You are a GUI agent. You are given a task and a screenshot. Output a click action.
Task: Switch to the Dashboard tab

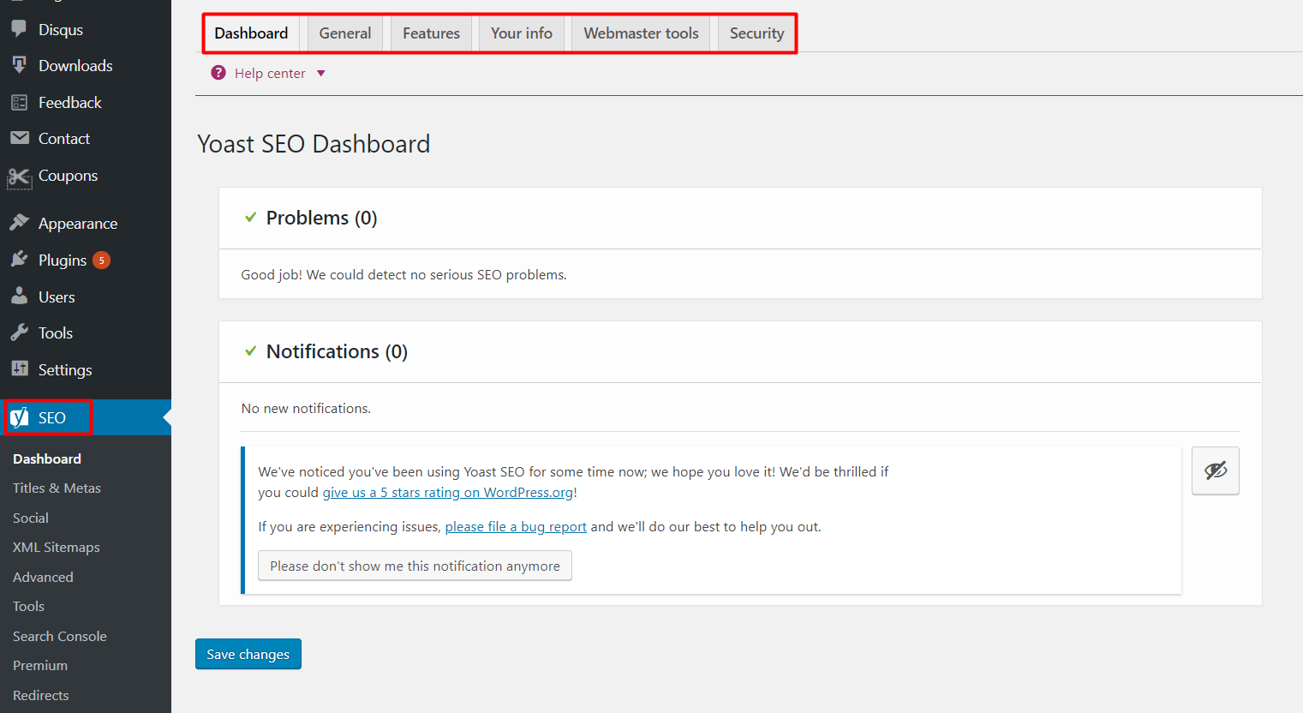pyautogui.click(x=251, y=33)
